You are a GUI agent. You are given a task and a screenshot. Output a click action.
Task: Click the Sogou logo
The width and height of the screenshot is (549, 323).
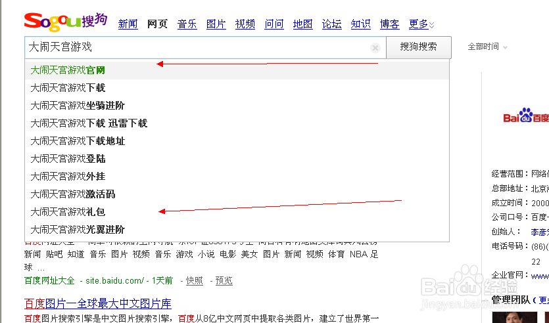tap(66, 22)
